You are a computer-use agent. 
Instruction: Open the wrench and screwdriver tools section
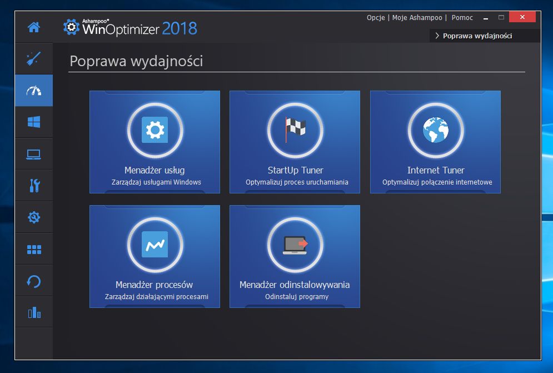click(34, 185)
